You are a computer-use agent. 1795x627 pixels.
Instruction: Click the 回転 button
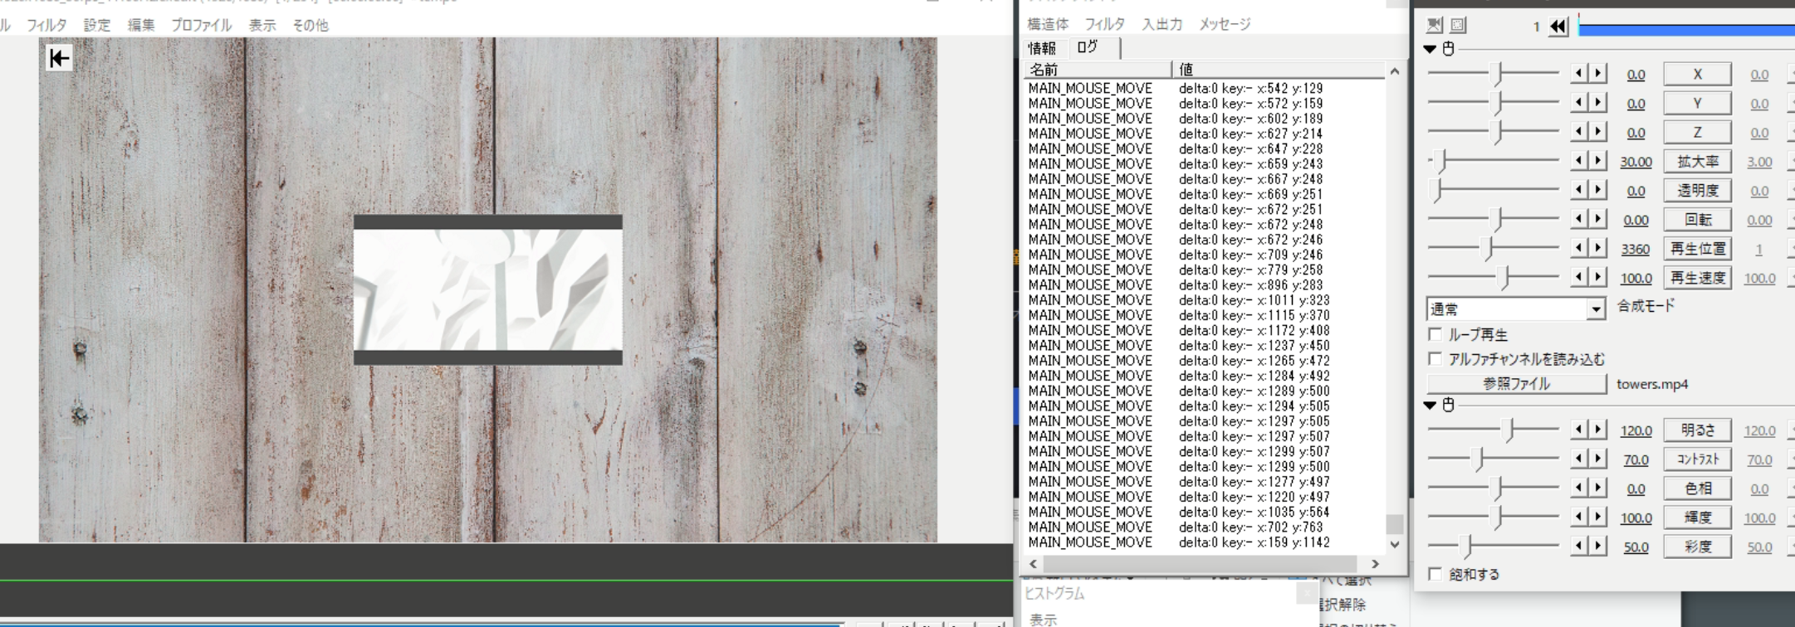click(1697, 219)
